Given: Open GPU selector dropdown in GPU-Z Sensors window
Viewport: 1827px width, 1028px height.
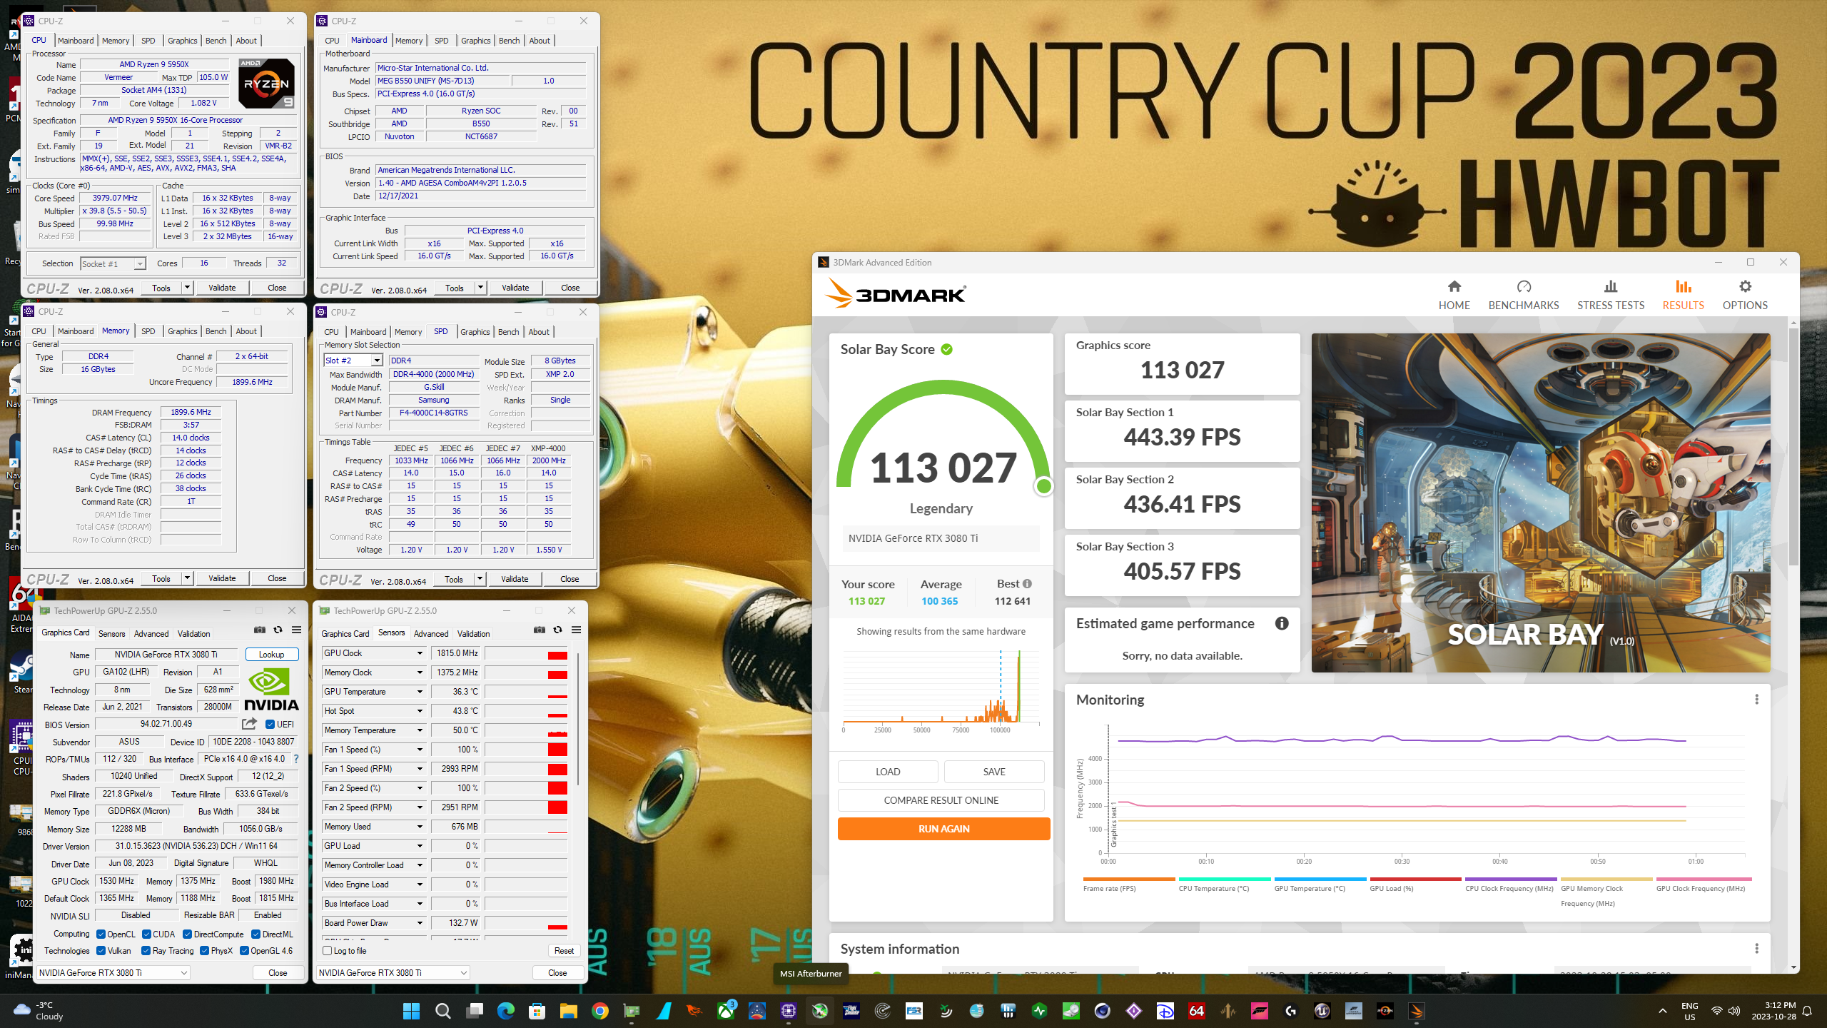Looking at the screenshot, I should pyautogui.click(x=393, y=973).
